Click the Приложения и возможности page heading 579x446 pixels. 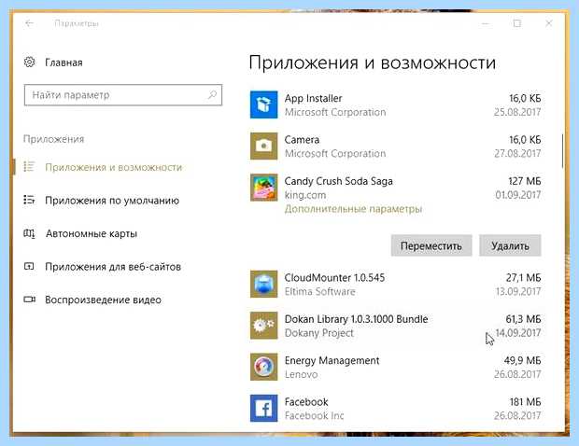click(x=373, y=63)
